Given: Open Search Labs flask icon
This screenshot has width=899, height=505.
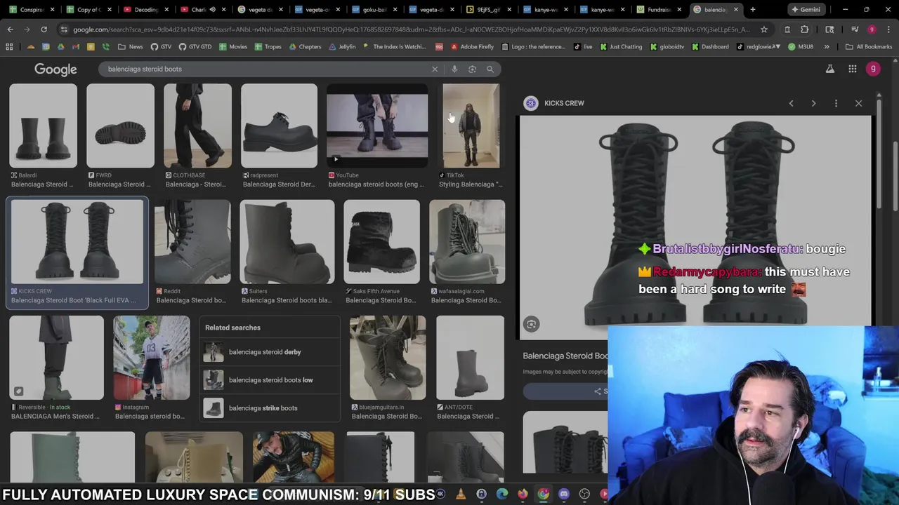Looking at the screenshot, I should 829,69.
